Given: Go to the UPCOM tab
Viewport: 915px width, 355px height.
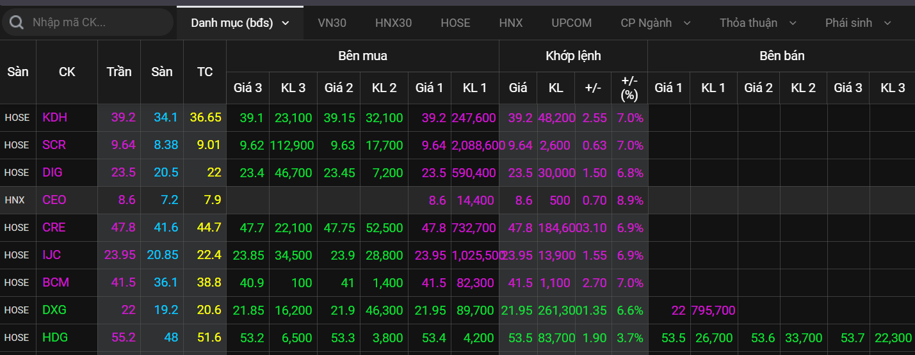Looking at the screenshot, I should click(x=571, y=23).
